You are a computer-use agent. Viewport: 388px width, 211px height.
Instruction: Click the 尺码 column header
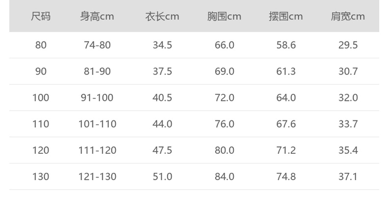coord(41,17)
